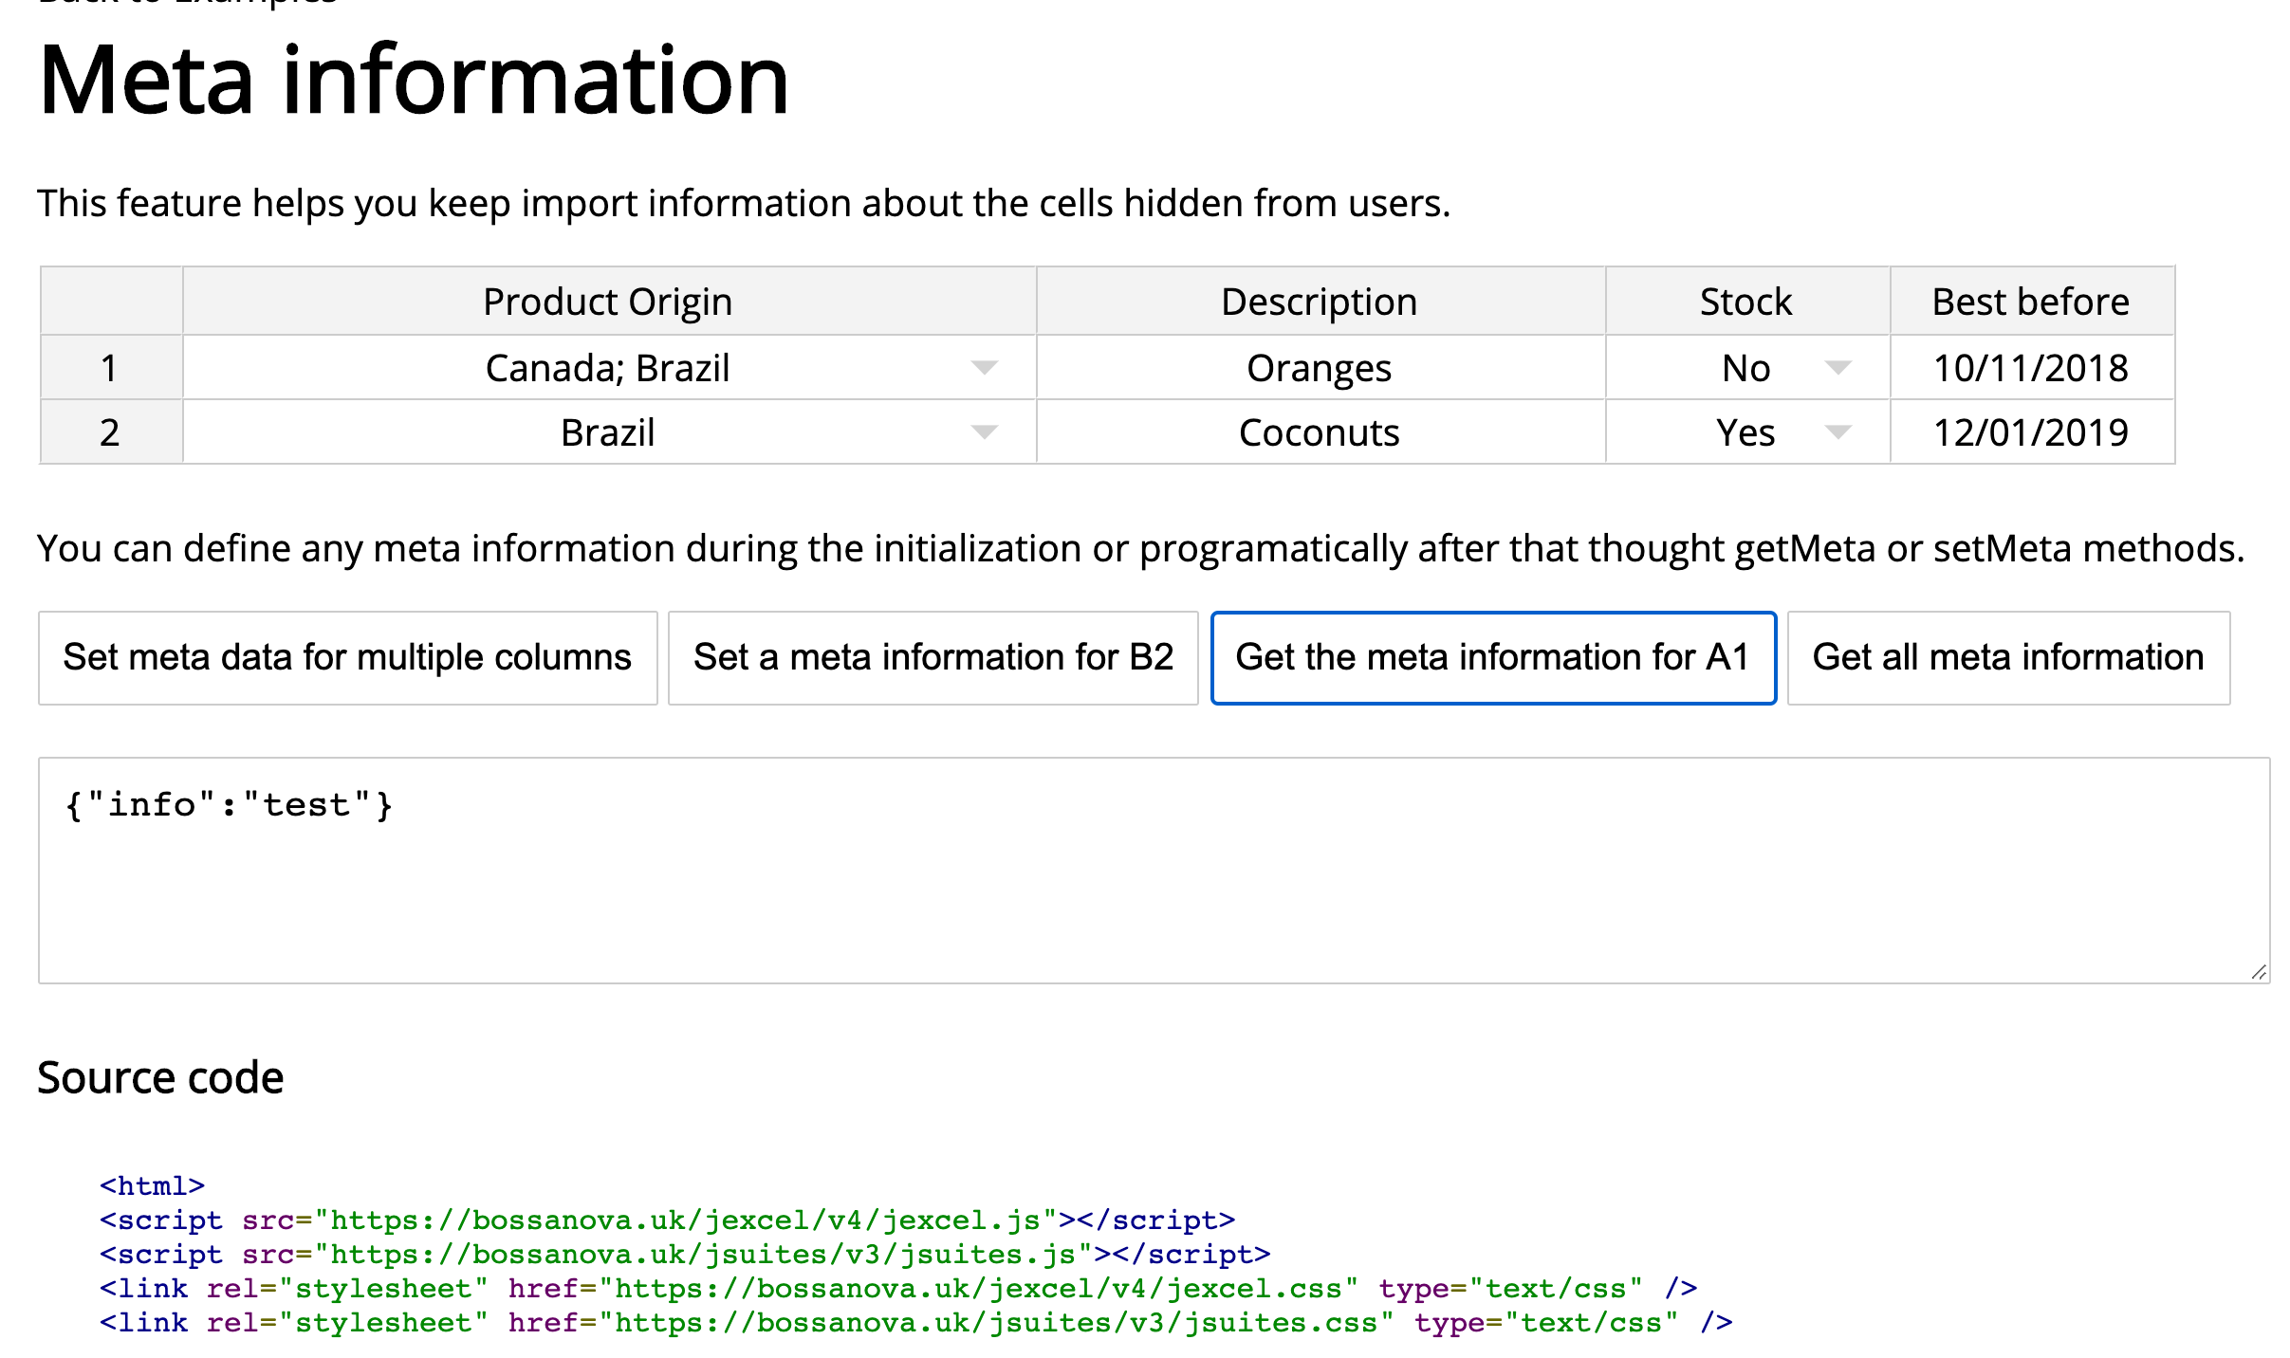Screen dimensions: 2290x1358
Task: Click Set a meta information for B2
Action: tap(933, 658)
